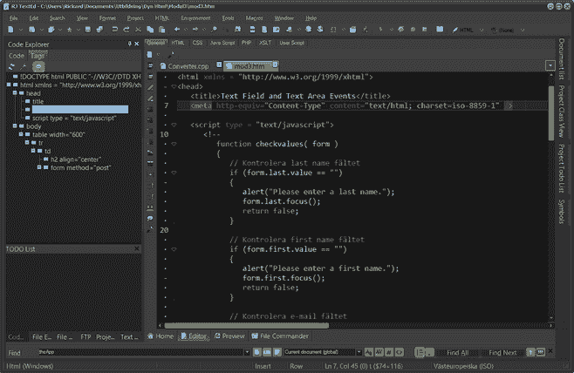Click the Copy icon
This screenshot has height=373, width=574.
(x=150, y=30)
